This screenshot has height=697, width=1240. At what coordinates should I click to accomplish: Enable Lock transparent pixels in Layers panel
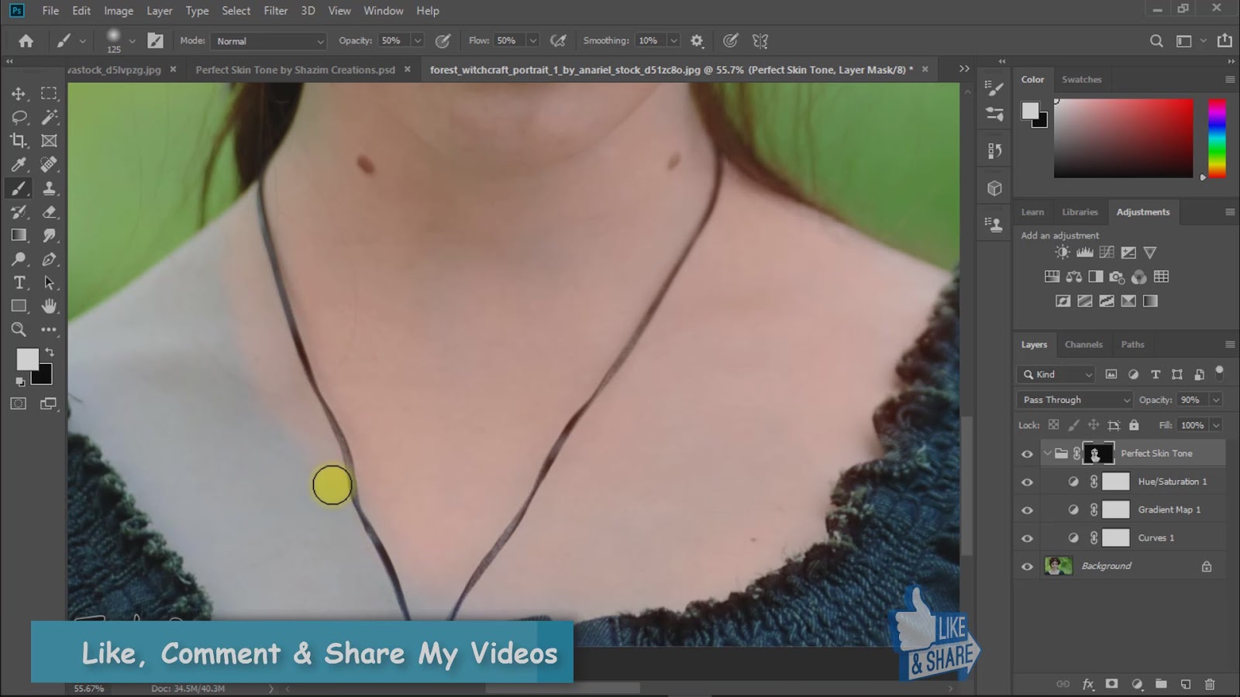tap(1052, 425)
